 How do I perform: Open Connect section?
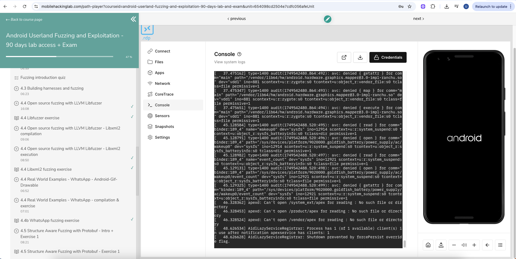[173, 51]
